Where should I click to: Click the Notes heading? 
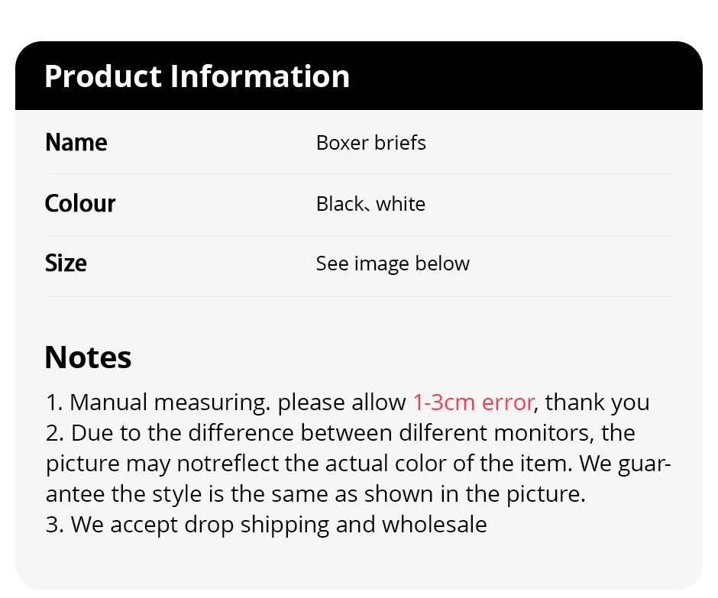click(88, 357)
